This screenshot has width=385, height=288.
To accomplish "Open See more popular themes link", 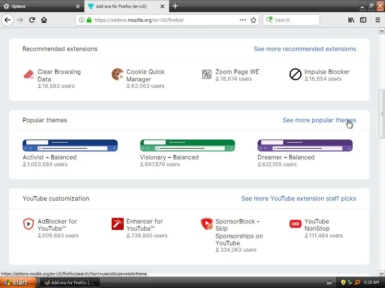I will (x=319, y=120).
